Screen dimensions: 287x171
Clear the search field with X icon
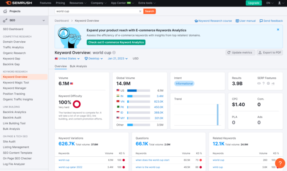tap(140, 11)
